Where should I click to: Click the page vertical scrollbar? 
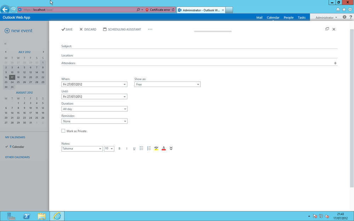pos(352,108)
